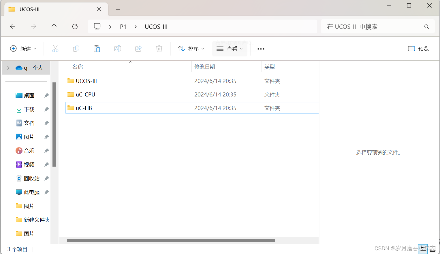Go up one directory level
The width and height of the screenshot is (440, 254).
coord(54,26)
